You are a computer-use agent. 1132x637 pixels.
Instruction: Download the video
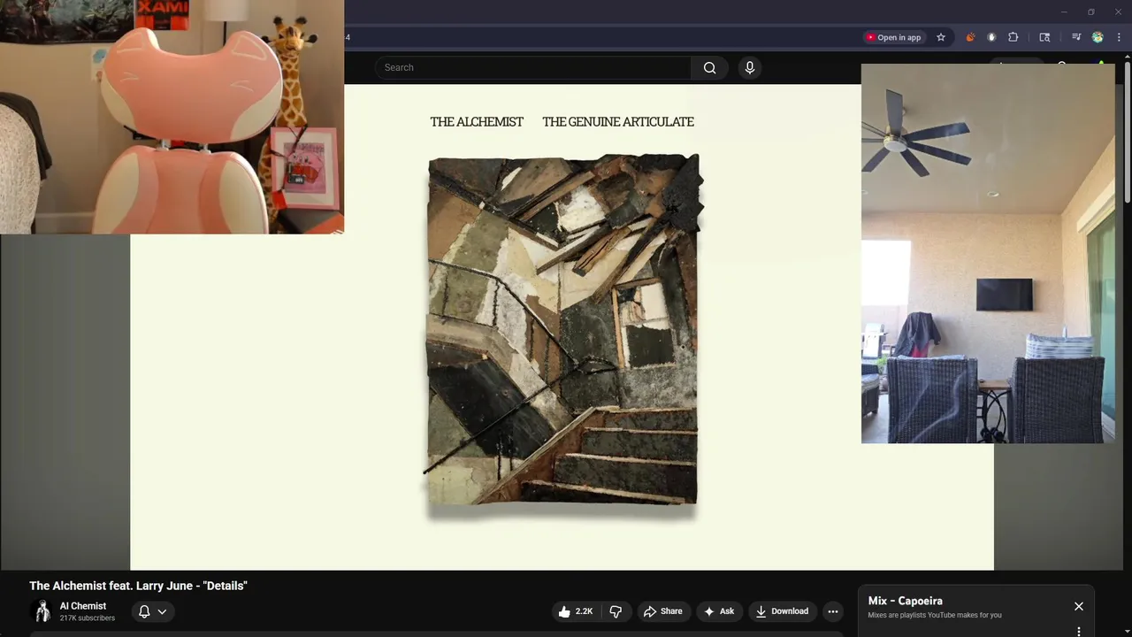(782, 611)
